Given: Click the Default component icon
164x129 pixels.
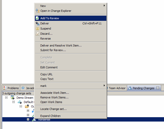Looking at the screenshot, I should (20, 102).
